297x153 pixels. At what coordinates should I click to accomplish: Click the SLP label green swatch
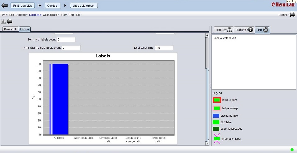point(216,122)
